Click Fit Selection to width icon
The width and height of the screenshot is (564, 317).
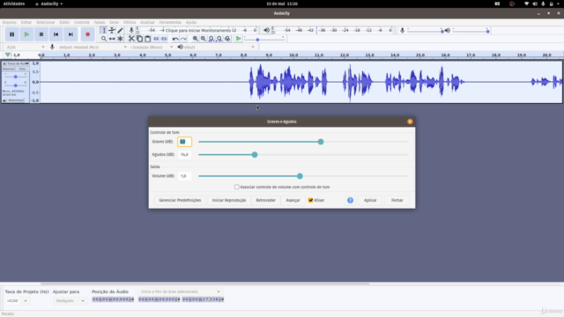coord(211,39)
